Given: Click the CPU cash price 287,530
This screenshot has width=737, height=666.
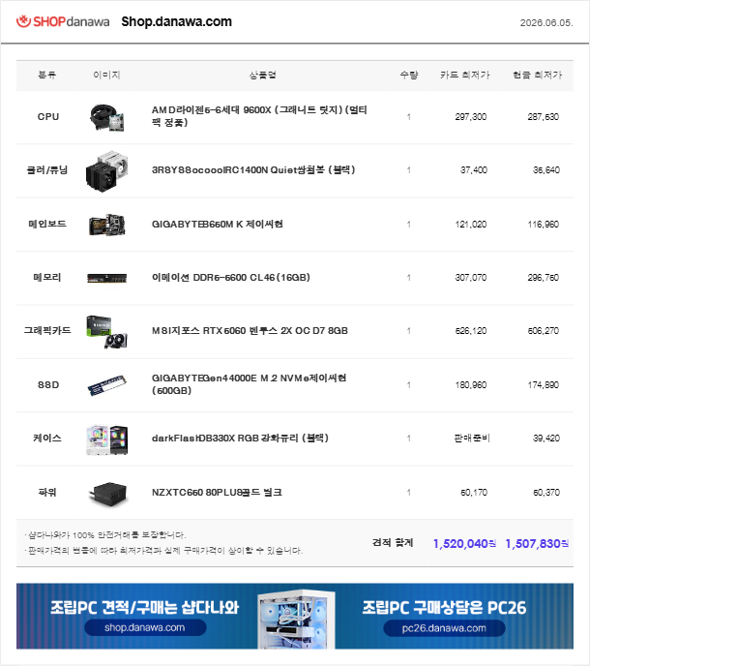Looking at the screenshot, I should (543, 116).
